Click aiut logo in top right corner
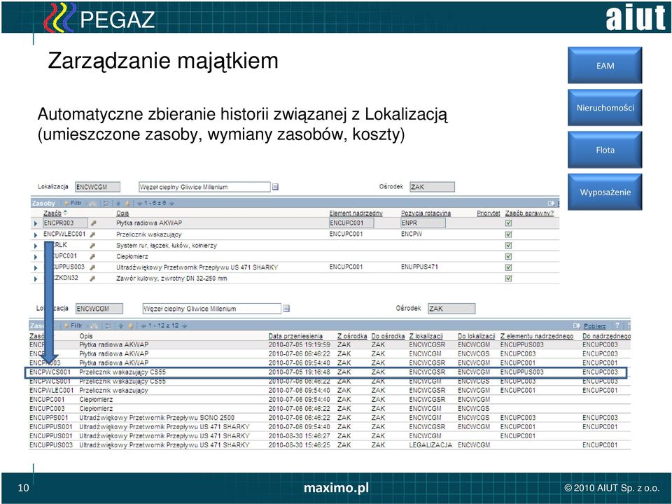The height and width of the screenshot is (504, 672). click(x=636, y=18)
